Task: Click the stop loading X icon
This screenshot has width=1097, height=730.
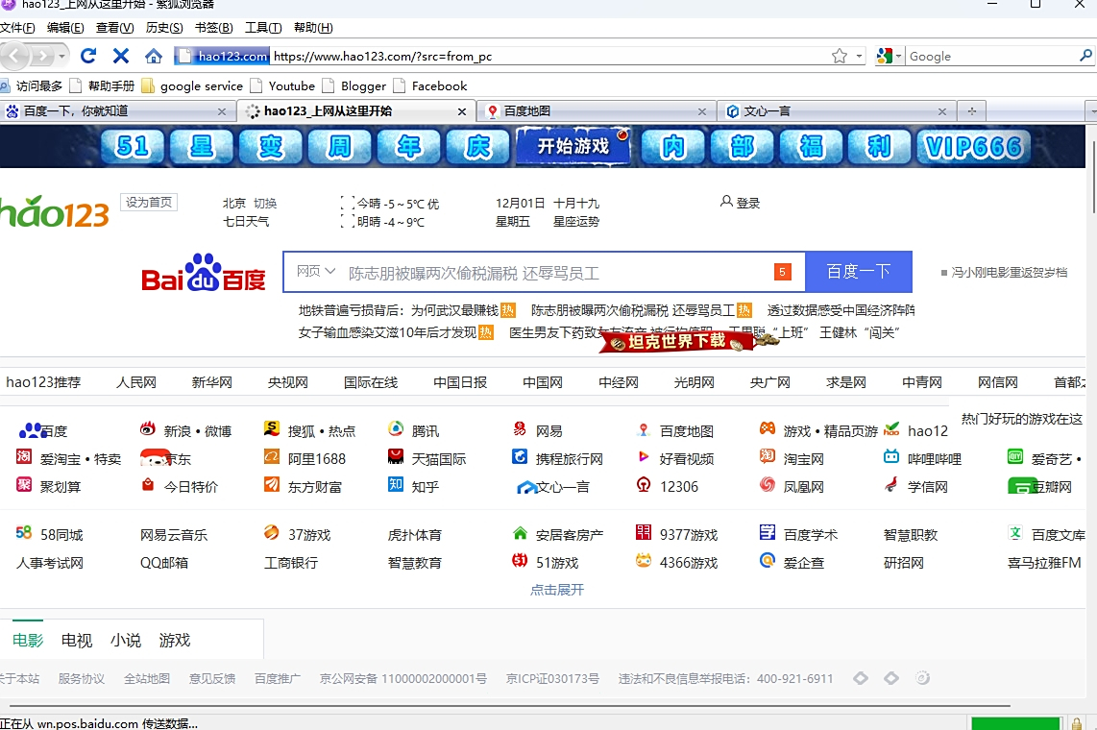Action: [121, 56]
